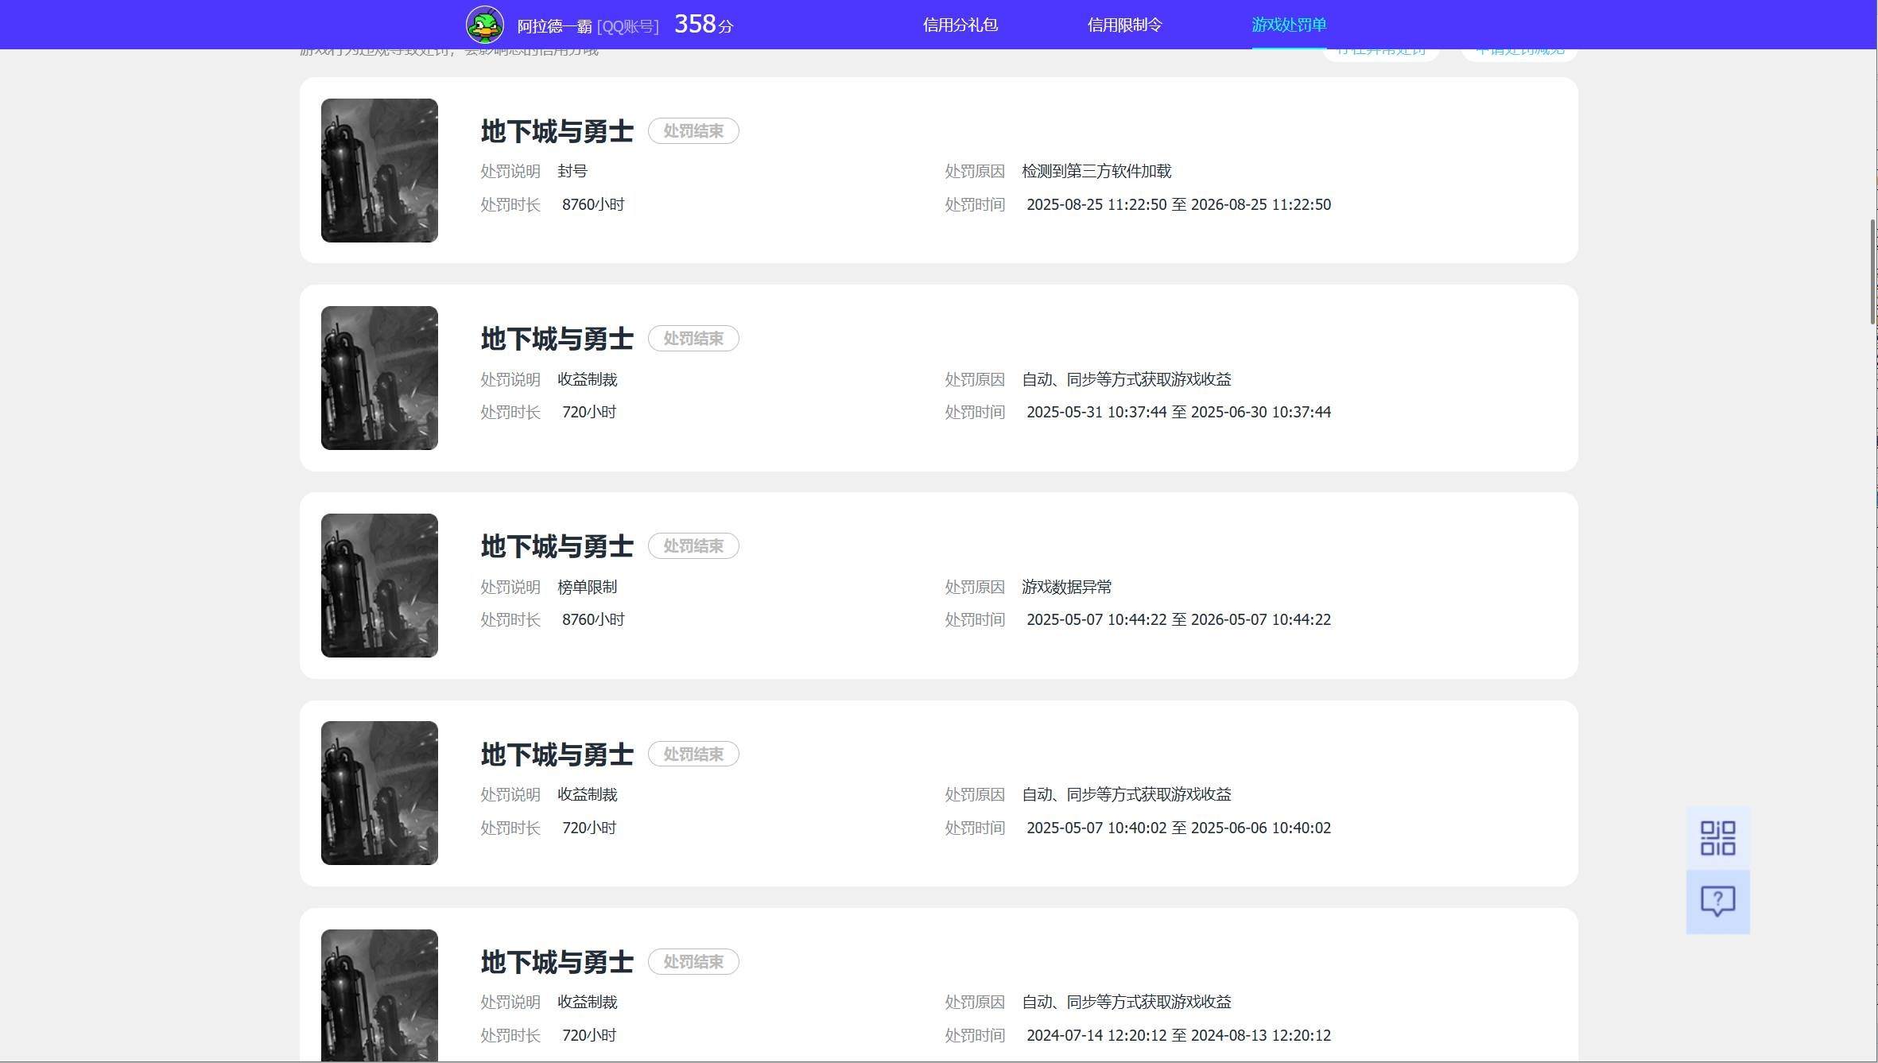Viewport: 1878px width, 1063px height.
Task: Select the 封号 penalty description text
Action: (572, 171)
